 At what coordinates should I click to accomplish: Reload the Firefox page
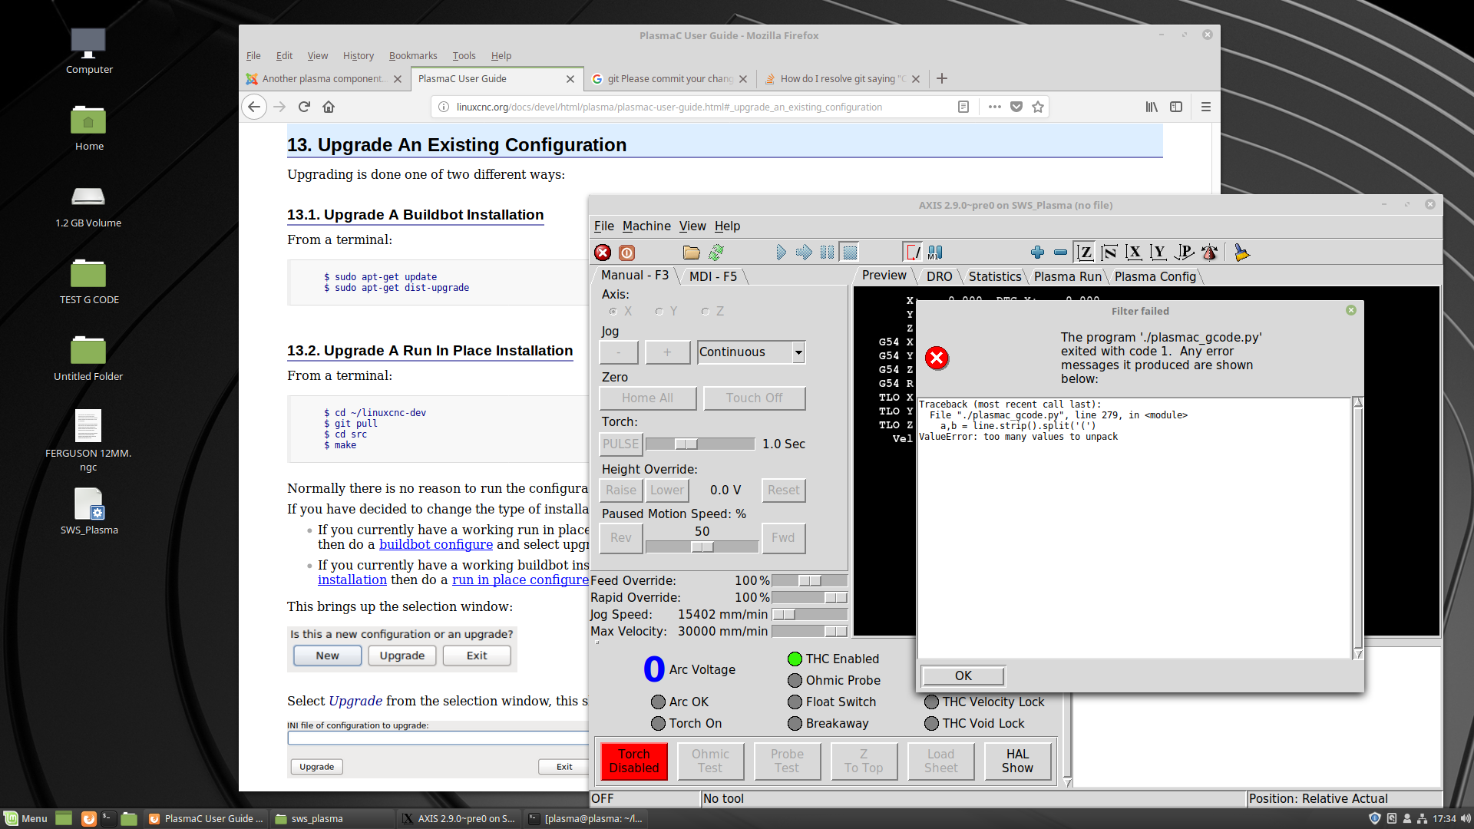point(304,107)
